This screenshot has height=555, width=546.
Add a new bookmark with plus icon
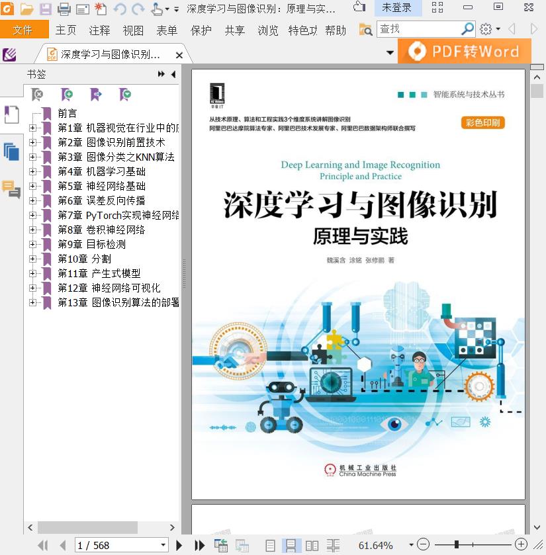tap(67, 95)
